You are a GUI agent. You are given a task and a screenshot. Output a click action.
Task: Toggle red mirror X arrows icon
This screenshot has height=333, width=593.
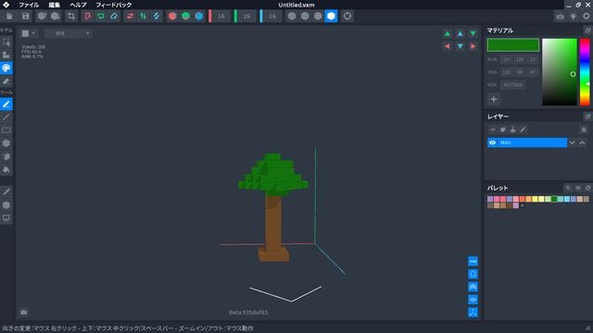tap(130, 17)
